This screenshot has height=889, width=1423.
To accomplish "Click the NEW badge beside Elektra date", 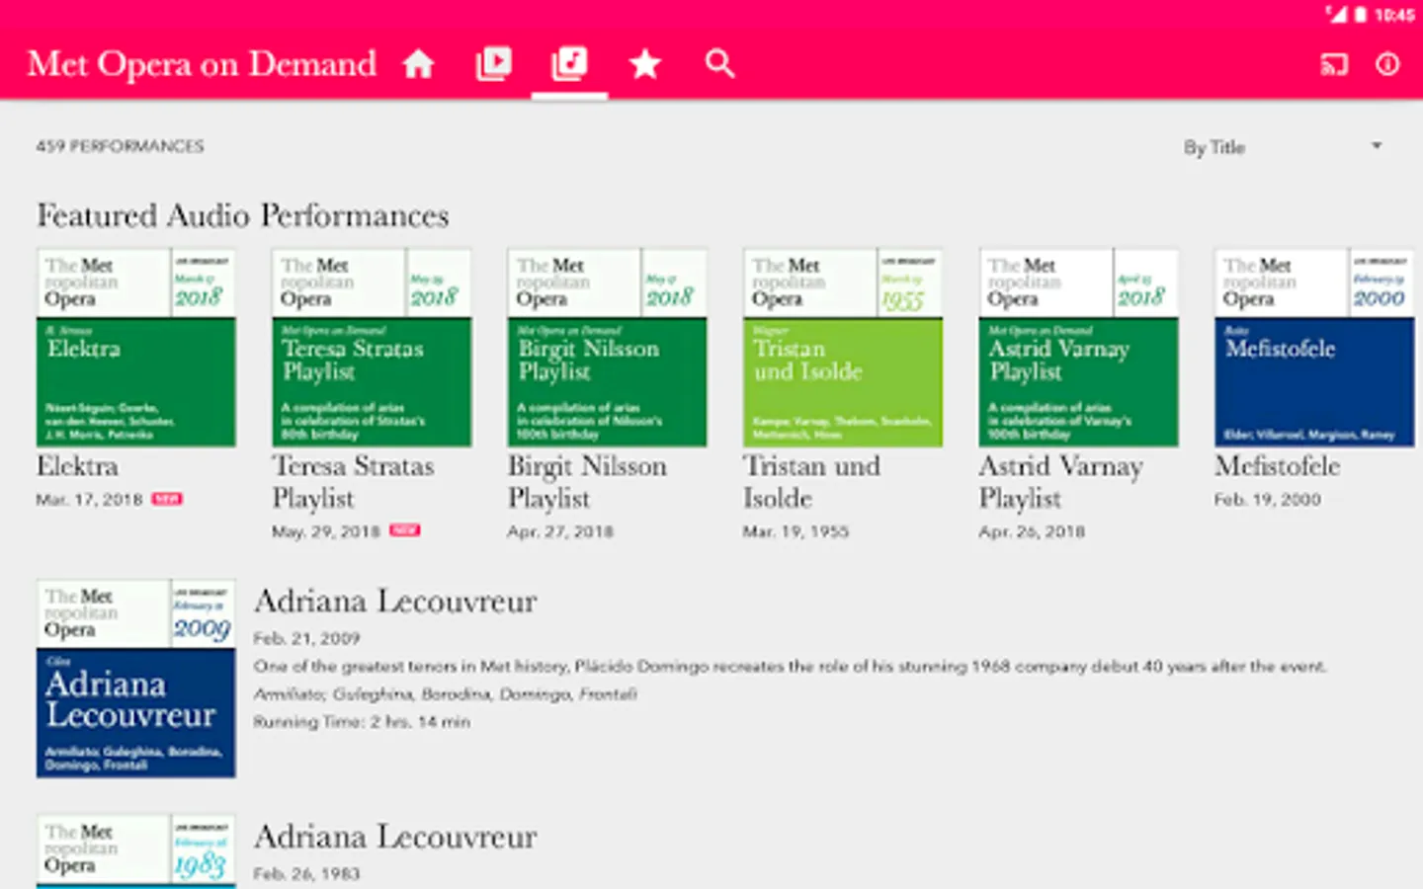I will pos(167,499).
